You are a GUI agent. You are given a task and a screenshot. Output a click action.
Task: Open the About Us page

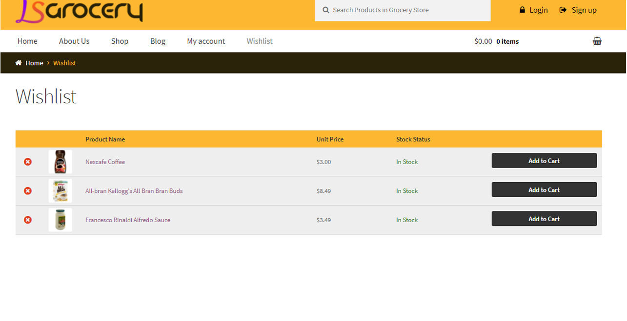[x=74, y=41]
